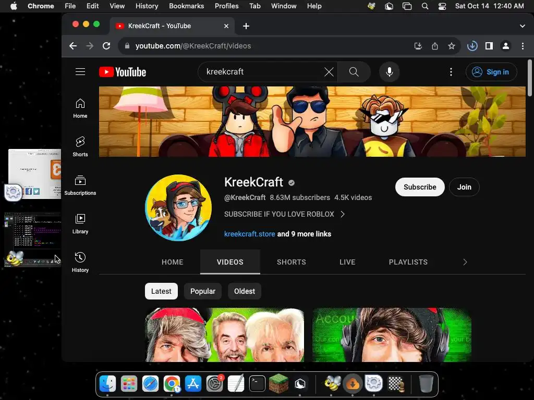
Task: Open the Profiles menu in menu bar
Action: pyautogui.click(x=226, y=6)
